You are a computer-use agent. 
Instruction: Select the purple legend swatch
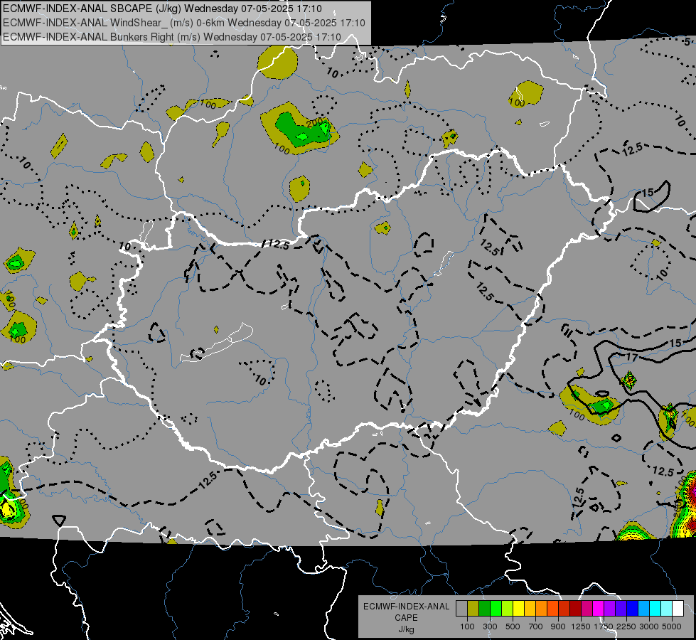[610, 609]
